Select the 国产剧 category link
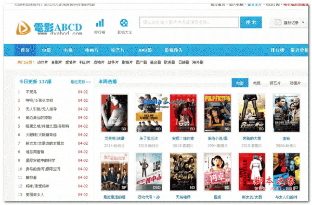Viewport: 312px width, 205px height. pos(141,62)
